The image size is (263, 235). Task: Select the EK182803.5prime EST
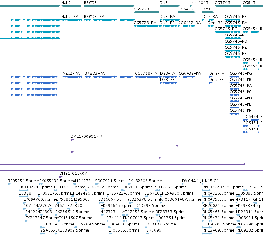(130, 184)
